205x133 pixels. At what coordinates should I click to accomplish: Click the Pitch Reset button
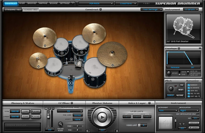tap(181, 90)
